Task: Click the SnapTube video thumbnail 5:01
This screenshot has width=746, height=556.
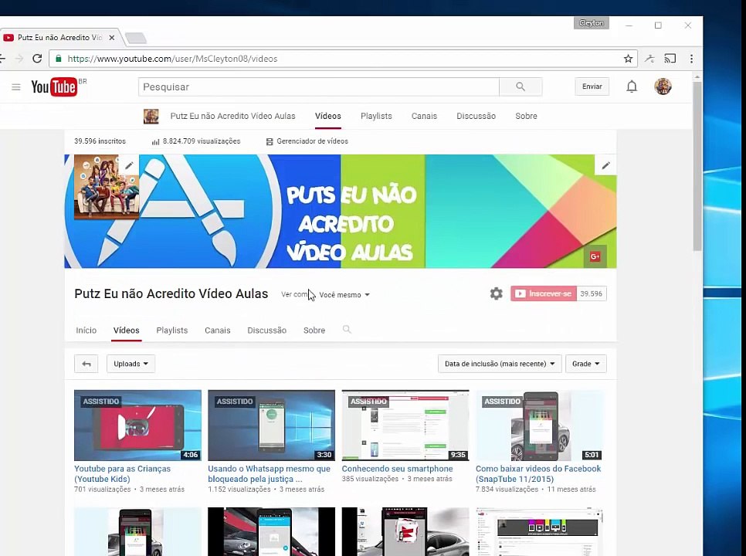Action: tap(539, 425)
